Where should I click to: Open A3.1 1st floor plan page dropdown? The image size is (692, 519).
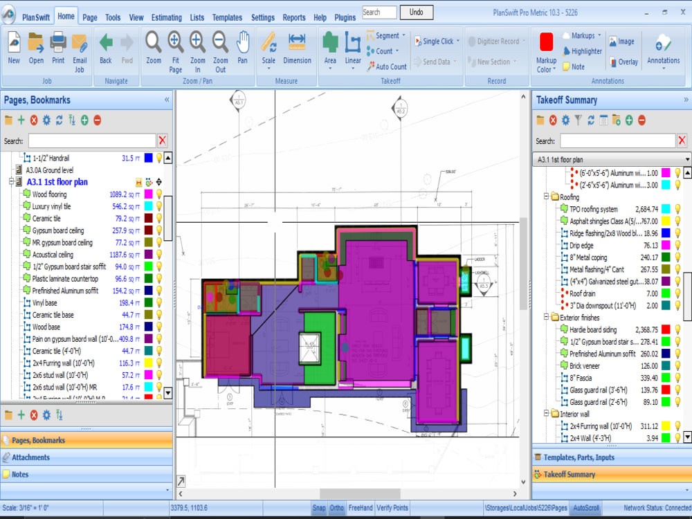(x=687, y=159)
